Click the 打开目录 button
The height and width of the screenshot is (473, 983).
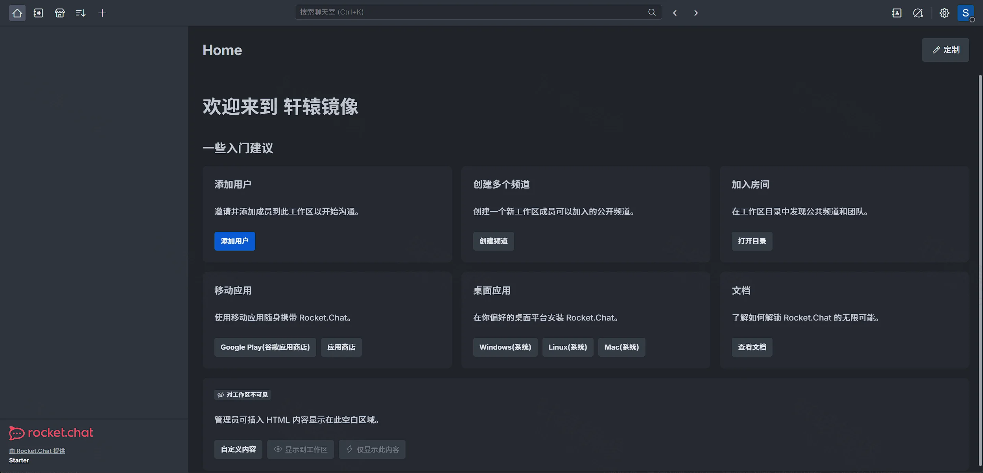pyautogui.click(x=752, y=241)
